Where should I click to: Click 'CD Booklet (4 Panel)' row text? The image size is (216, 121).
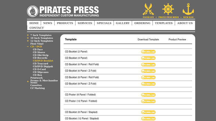click(x=76, y=58)
